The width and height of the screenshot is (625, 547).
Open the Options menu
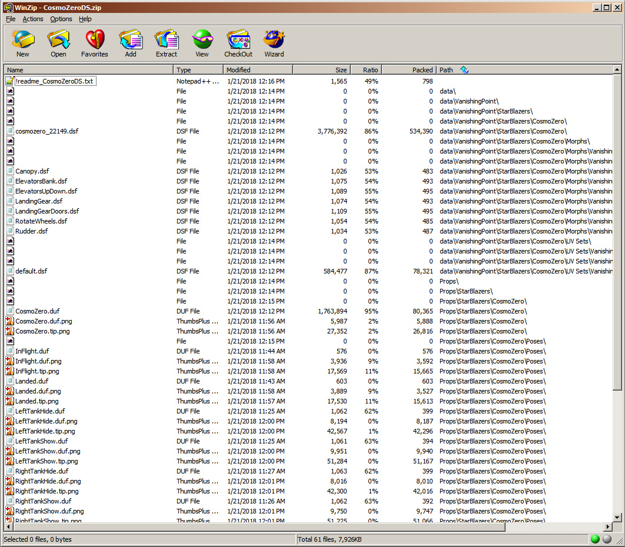pos(61,19)
